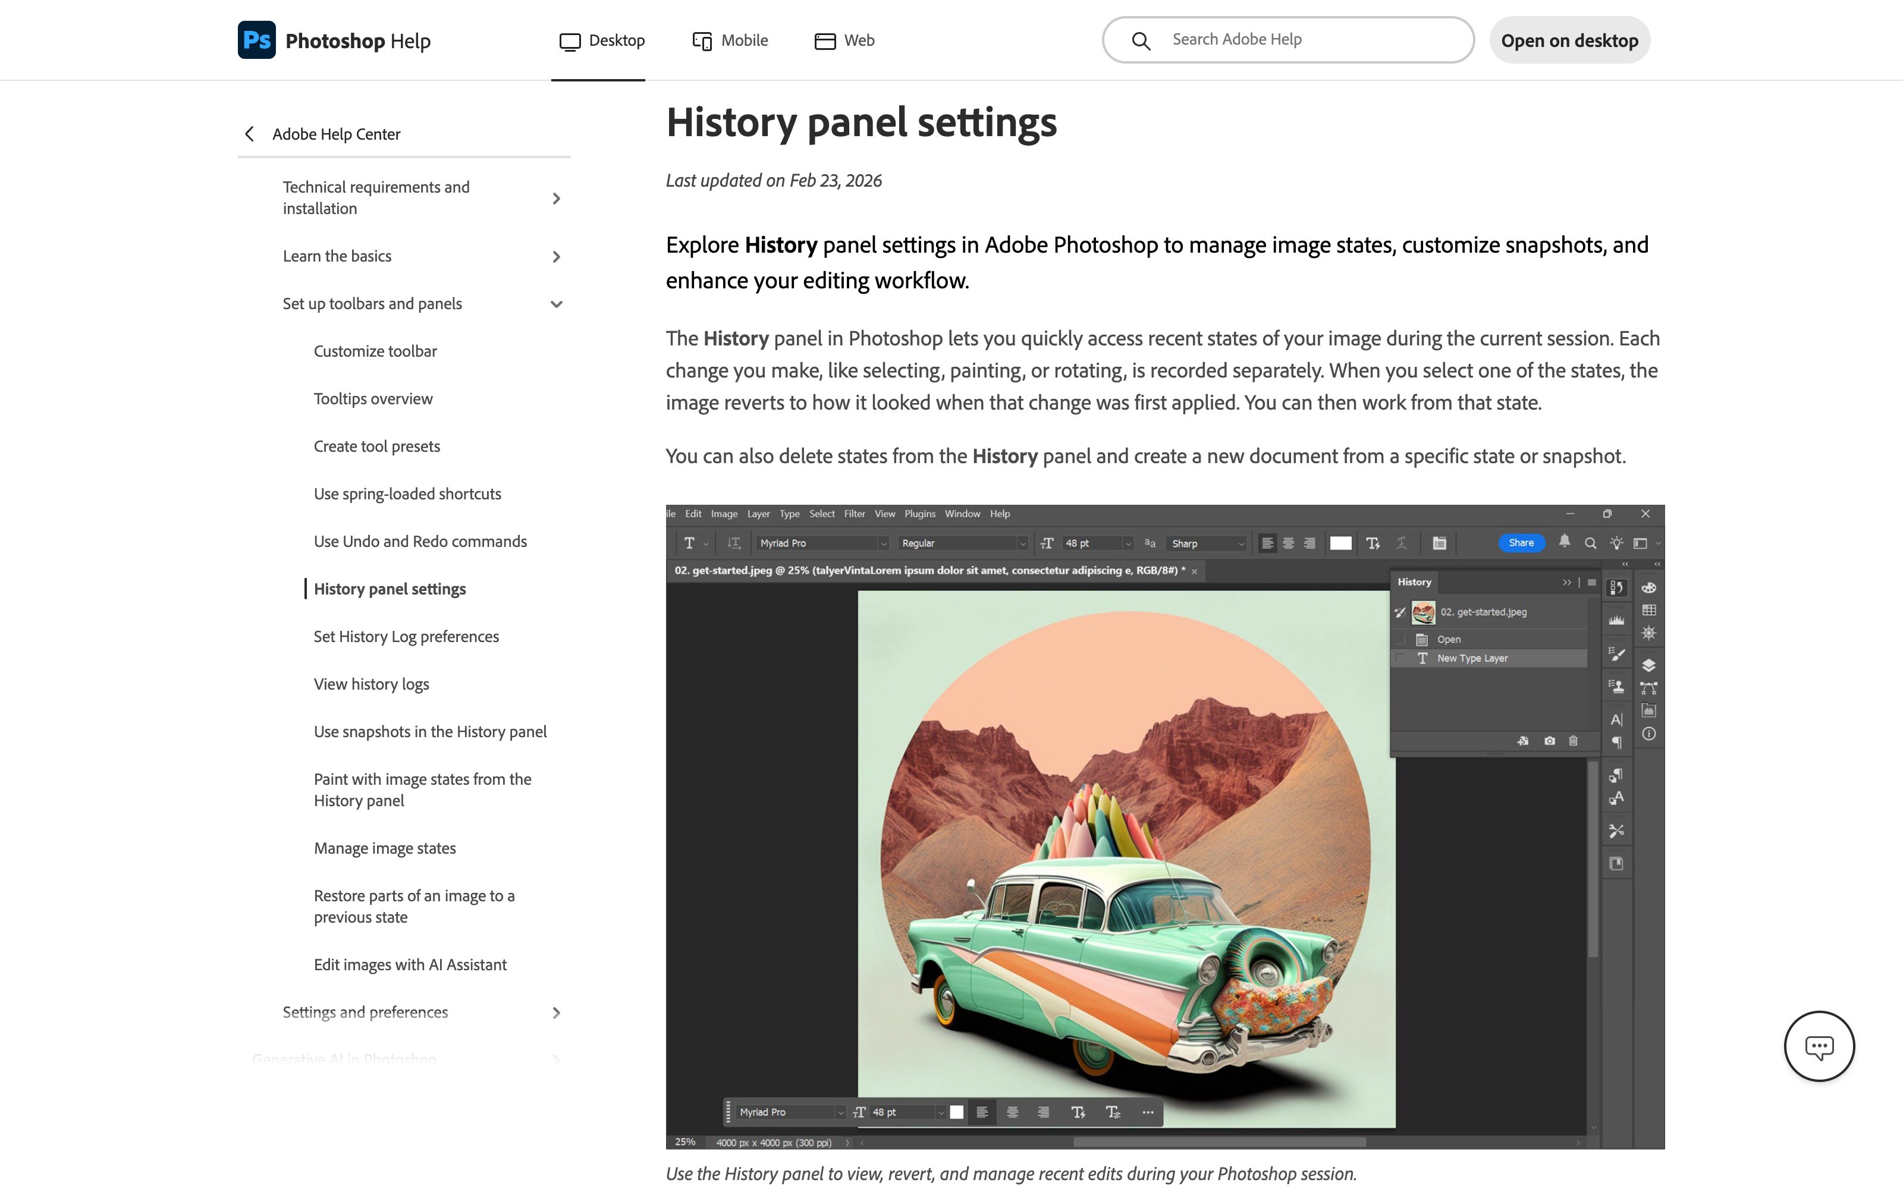Toggle right align text in top options bar
Screen dimensions: 1903x1189
pyautogui.click(x=1310, y=543)
